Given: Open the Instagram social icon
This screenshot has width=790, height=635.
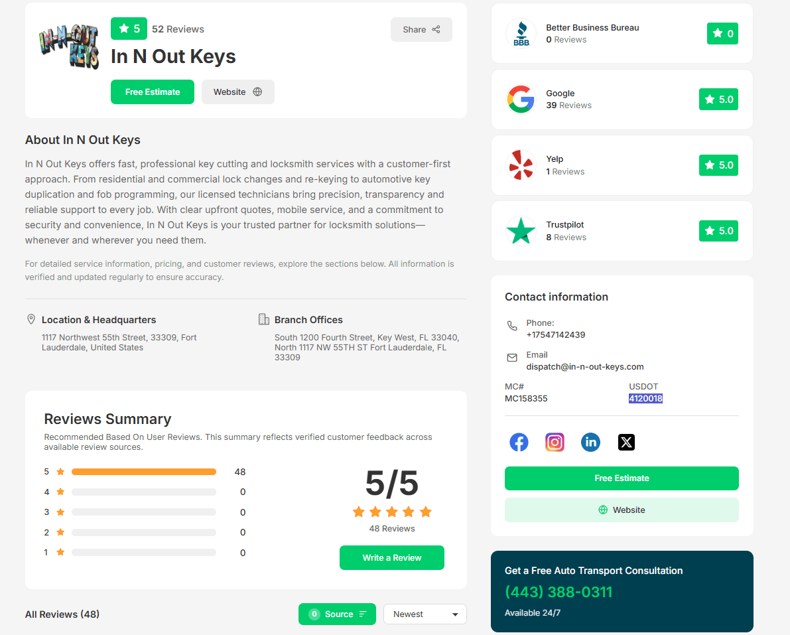Looking at the screenshot, I should [x=555, y=443].
